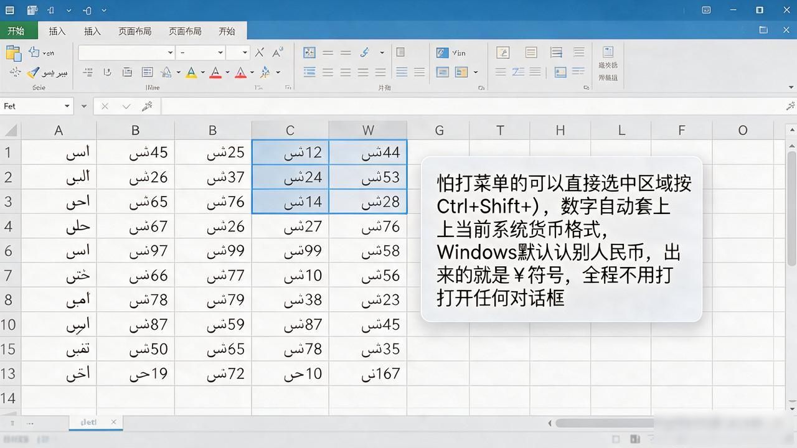797x448 pixels.
Task: Select column header T
Action: [500, 131]
